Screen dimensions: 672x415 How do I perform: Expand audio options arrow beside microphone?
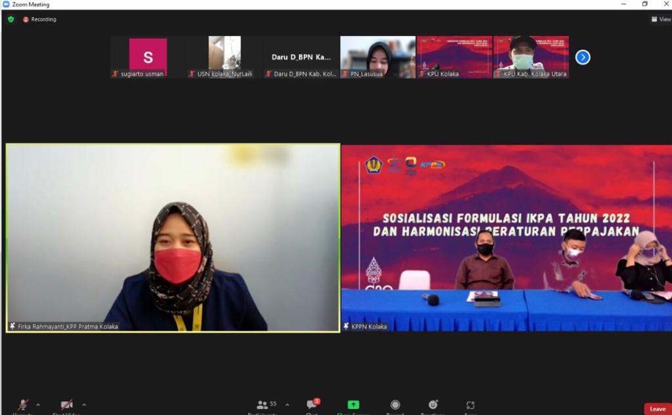point(37,405)
